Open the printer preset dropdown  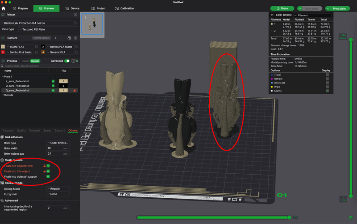pyautogui.click(x=37, y=23)
